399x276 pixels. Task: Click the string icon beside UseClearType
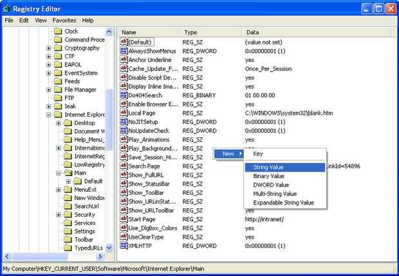tap(124, 237)
